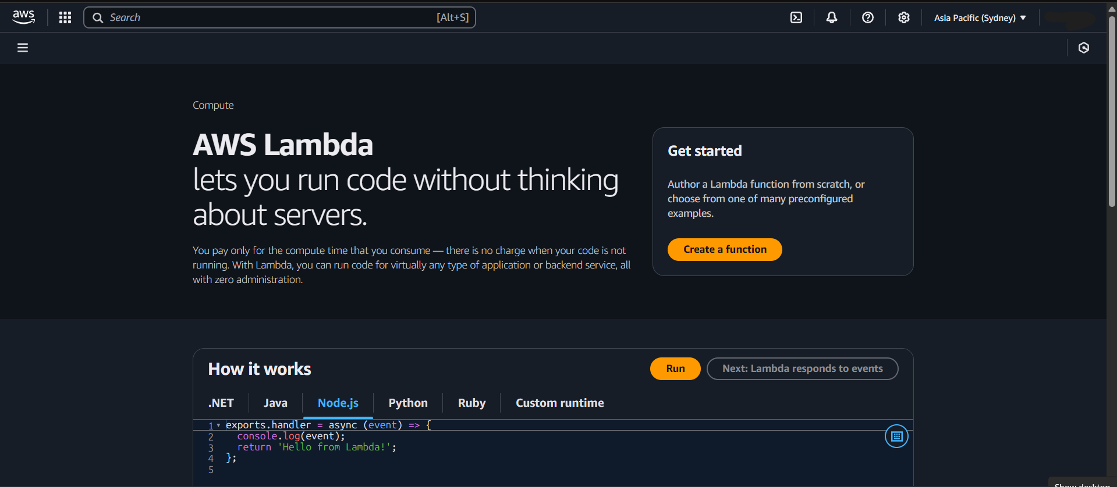1117x487 pixels.
Task: Click the 'Get started' heading
Action: pyautogui.click(x=705, y=151)
